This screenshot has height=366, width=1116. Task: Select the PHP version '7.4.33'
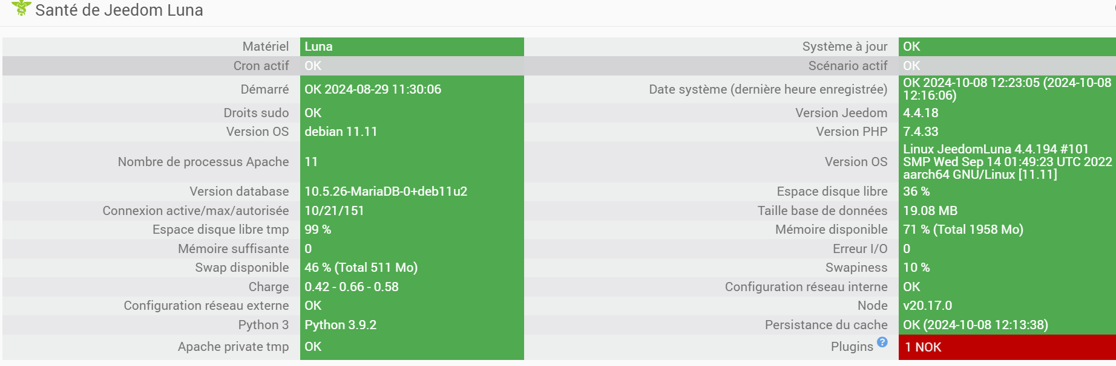point(921,132)
